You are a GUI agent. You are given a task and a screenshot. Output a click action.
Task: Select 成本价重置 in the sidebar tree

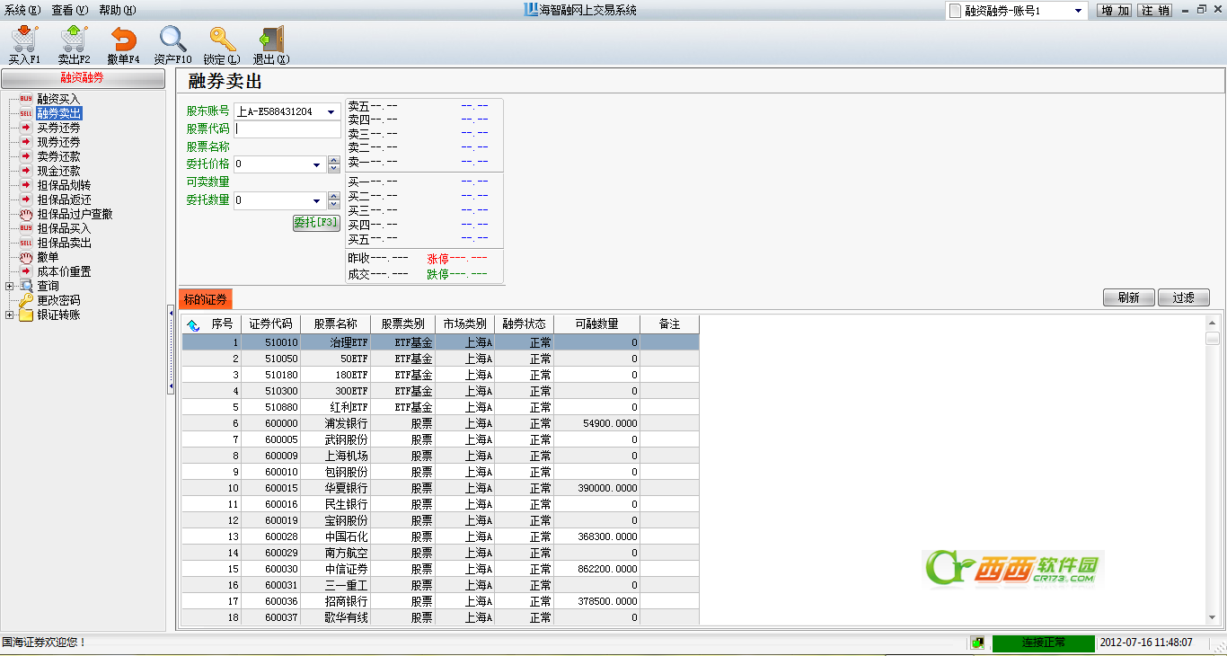(64, 271)
